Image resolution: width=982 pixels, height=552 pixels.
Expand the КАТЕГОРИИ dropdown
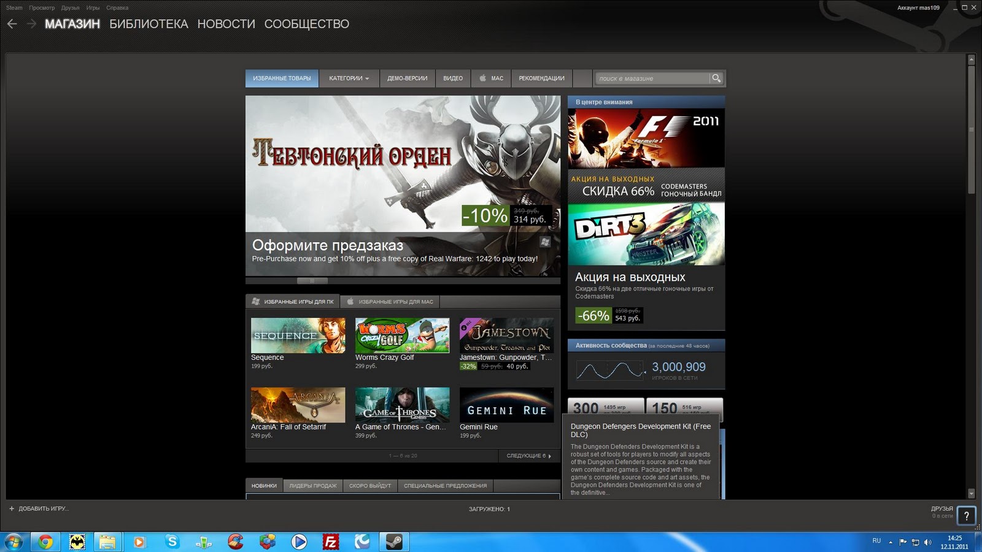(349, 79)
